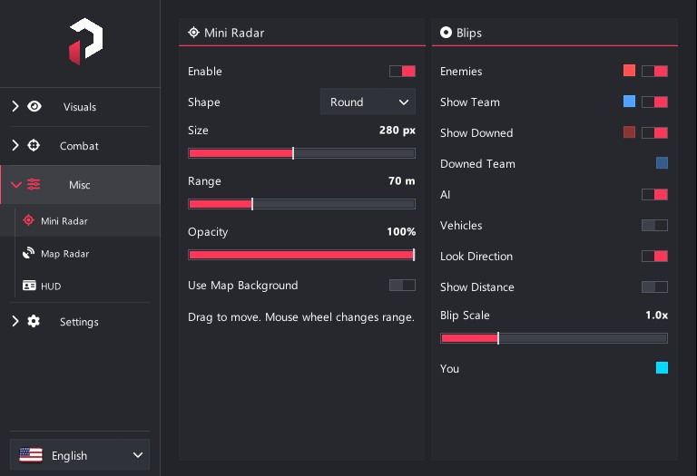Viewport: 697px width, 476px height.
Task: Open the English language dropdown
Action: click(x=80, y=455)
